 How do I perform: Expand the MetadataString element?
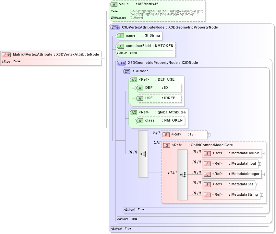(261, 195)
